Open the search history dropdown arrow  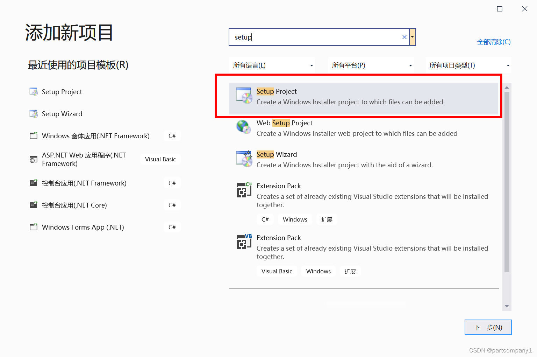pyautogui.click(x=413, y=37)
